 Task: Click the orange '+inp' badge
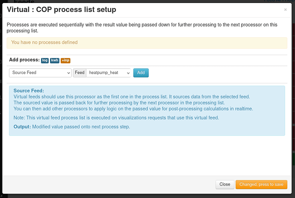tap(65, 60)
